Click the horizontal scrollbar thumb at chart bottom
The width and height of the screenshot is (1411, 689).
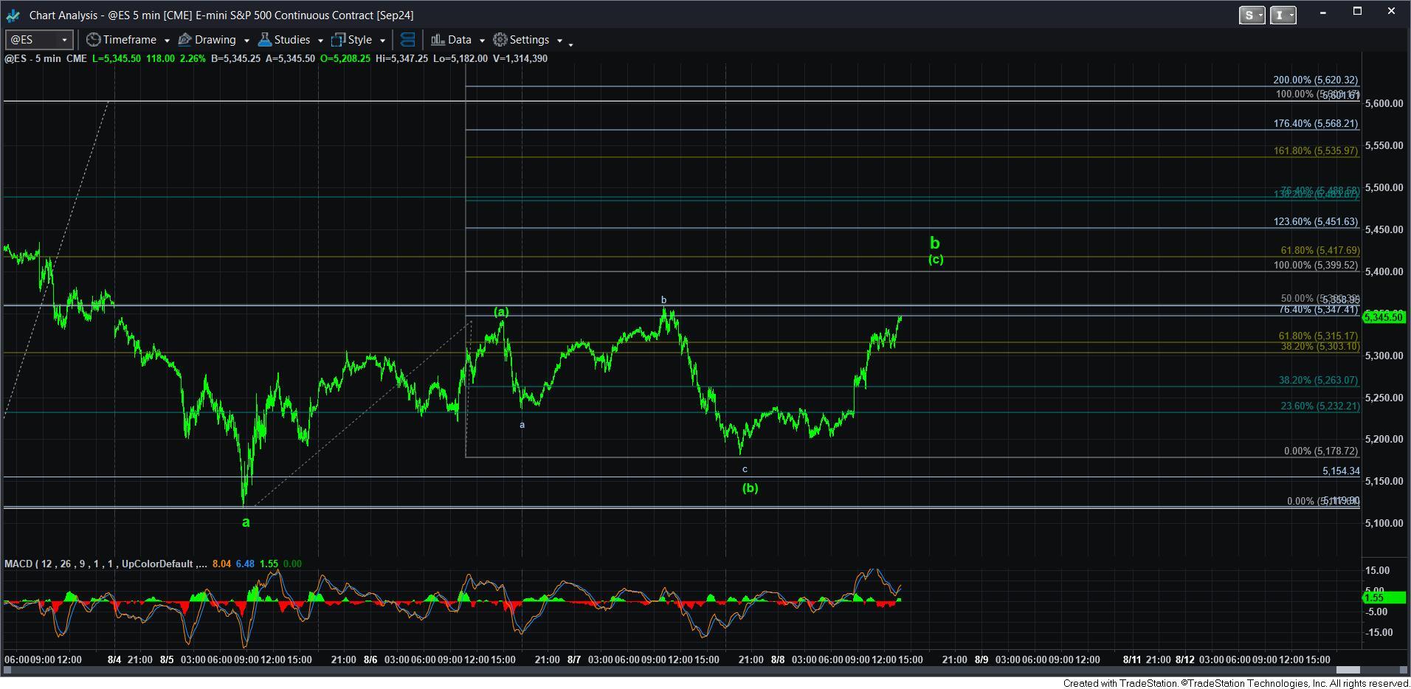[1348, 670]
